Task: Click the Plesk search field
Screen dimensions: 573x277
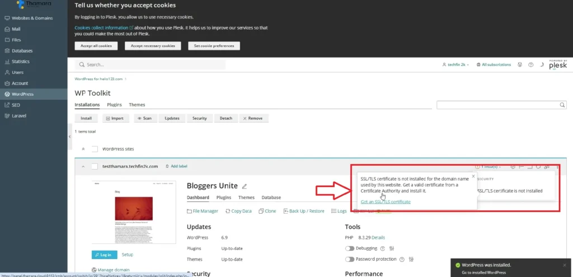Action: [x=150, y=65]
